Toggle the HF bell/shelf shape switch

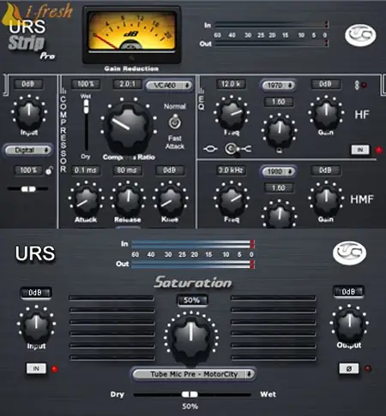231,149
